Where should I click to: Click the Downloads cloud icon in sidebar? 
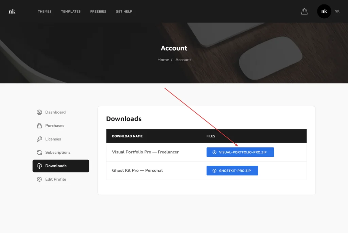click(39, 166)
